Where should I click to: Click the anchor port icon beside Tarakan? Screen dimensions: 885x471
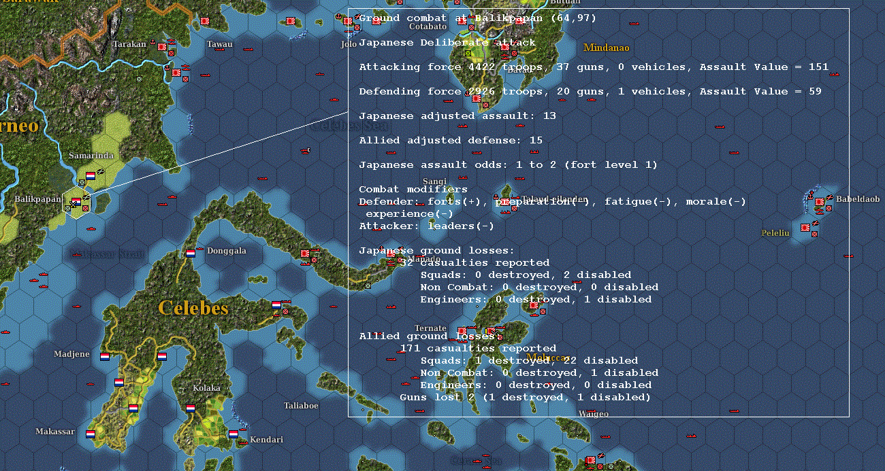pyautogui.click(x=153, y=43)
